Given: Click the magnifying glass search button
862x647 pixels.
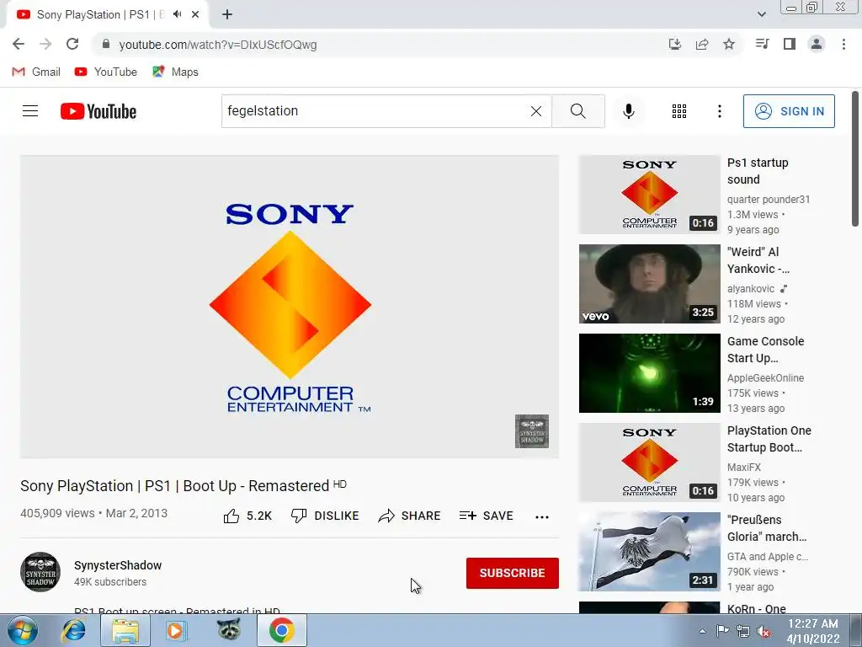Looking at the screenshot, I should (577, 111).
